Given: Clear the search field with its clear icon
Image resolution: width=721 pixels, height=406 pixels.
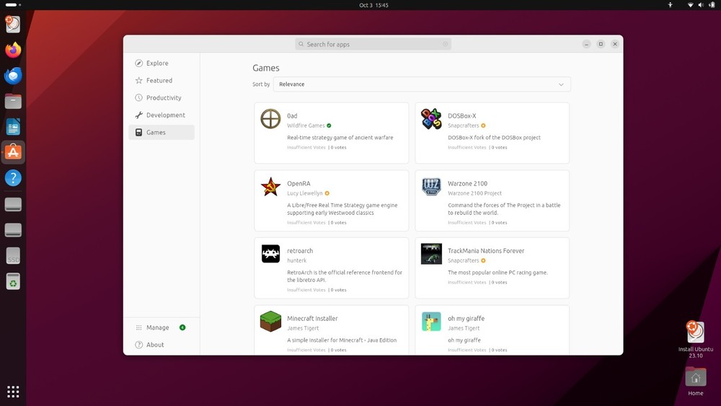Looking at the screenshot, I should pyautogui.click(x=445, y=44).
